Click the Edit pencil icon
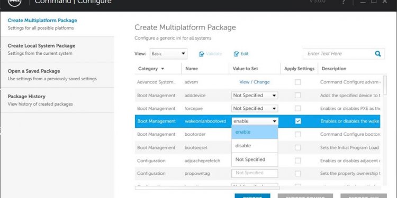This screenshot has height=198, width=397. pyautogui.click(x=236, y=54)
